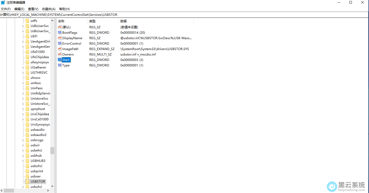The image size is (369, 193).
Task: Click the ImagePath string value icon
Action: click(x=60, y=49)
